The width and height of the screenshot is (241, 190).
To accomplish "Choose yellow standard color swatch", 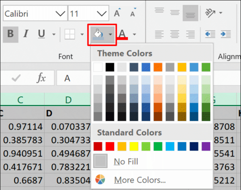I will tap(134, 146).
